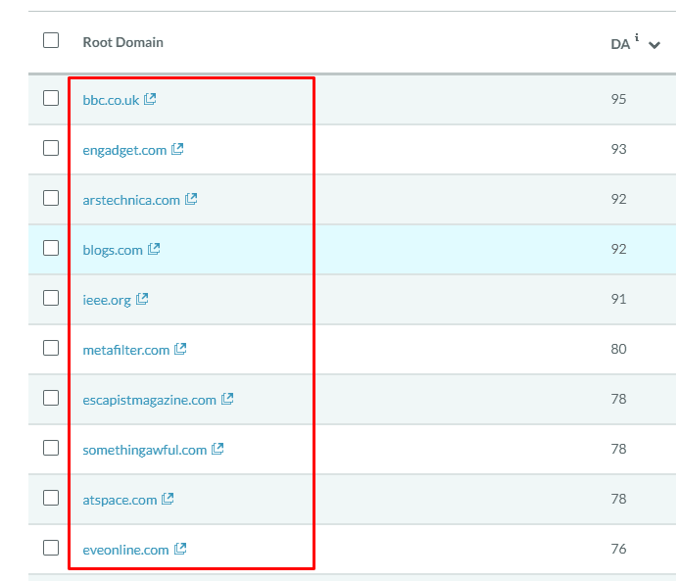Click external link icon next to ieee.org
Image resolution: width=676 pixels, height=581 pixels.
(x=142, y=299)
